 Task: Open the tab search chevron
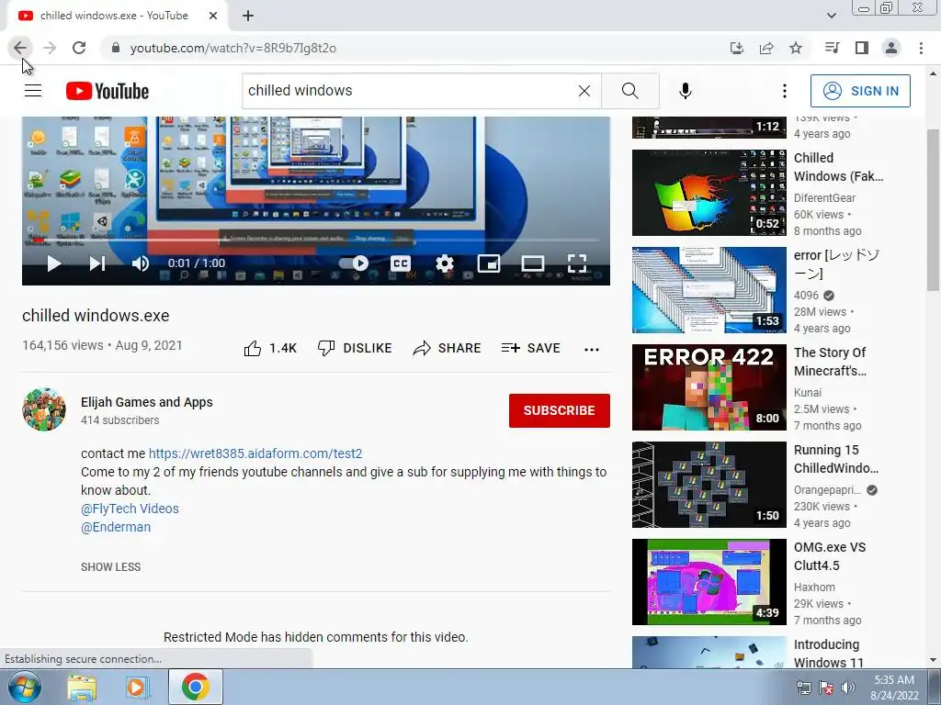tap(831, 17)
